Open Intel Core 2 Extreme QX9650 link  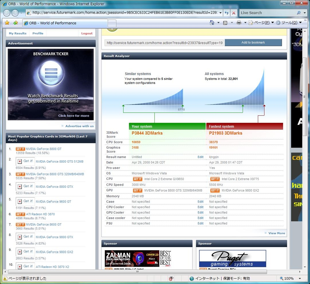coord(164,179)
